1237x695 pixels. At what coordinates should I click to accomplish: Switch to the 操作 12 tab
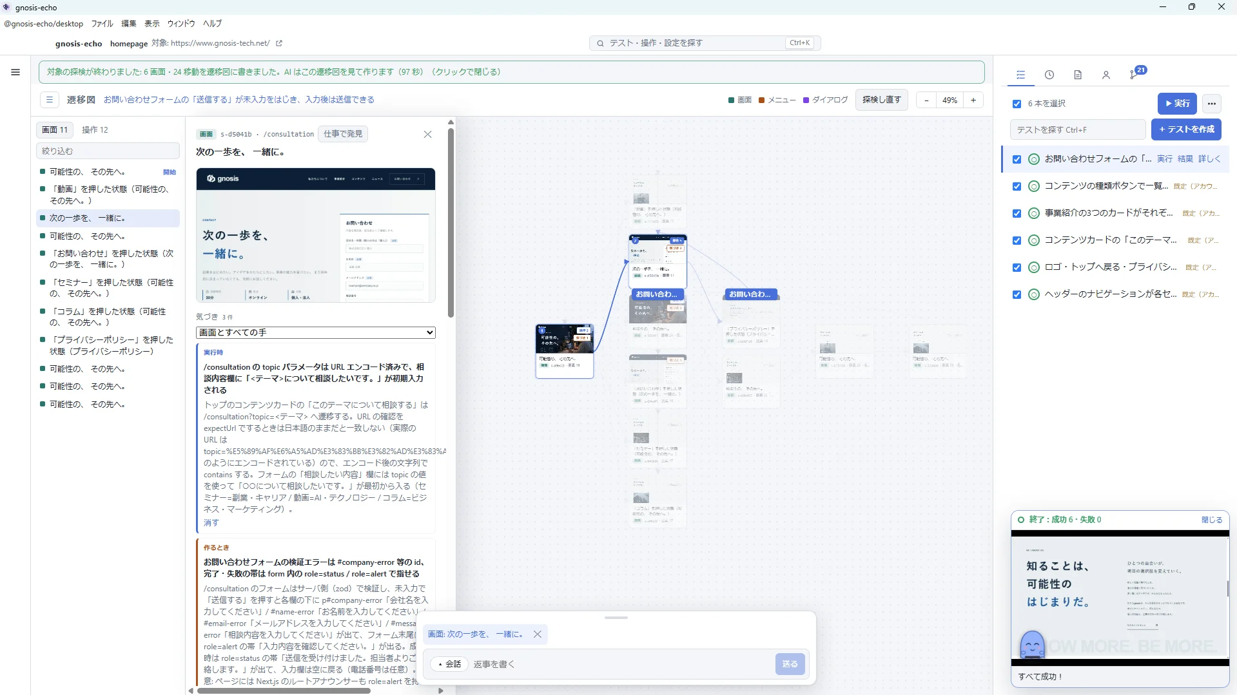click(x=95, y=129)
